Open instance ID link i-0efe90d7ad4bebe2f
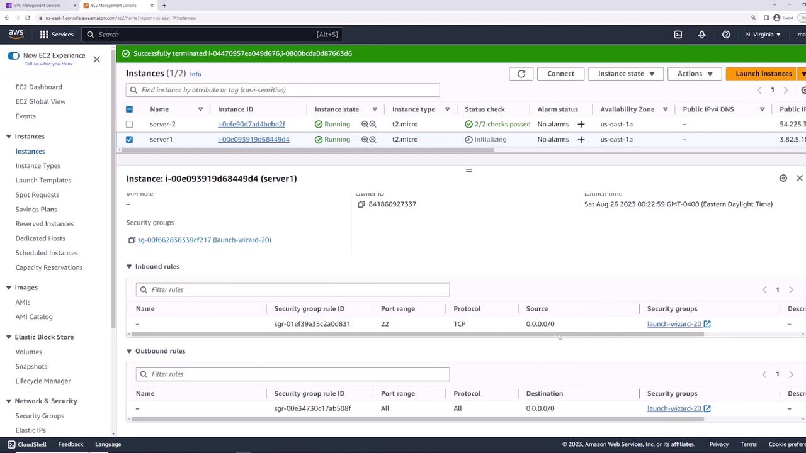 251,125
